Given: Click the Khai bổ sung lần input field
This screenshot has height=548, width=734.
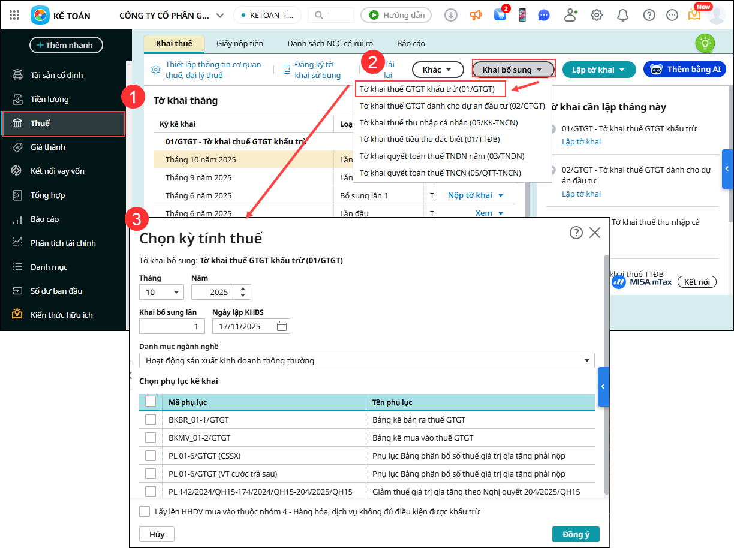Looking at the screenshot, I should click(172, 326).
